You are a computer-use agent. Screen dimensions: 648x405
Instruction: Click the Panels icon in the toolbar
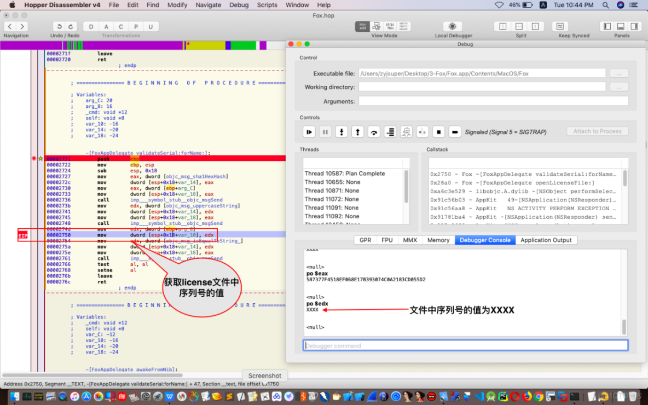point(621,26)
